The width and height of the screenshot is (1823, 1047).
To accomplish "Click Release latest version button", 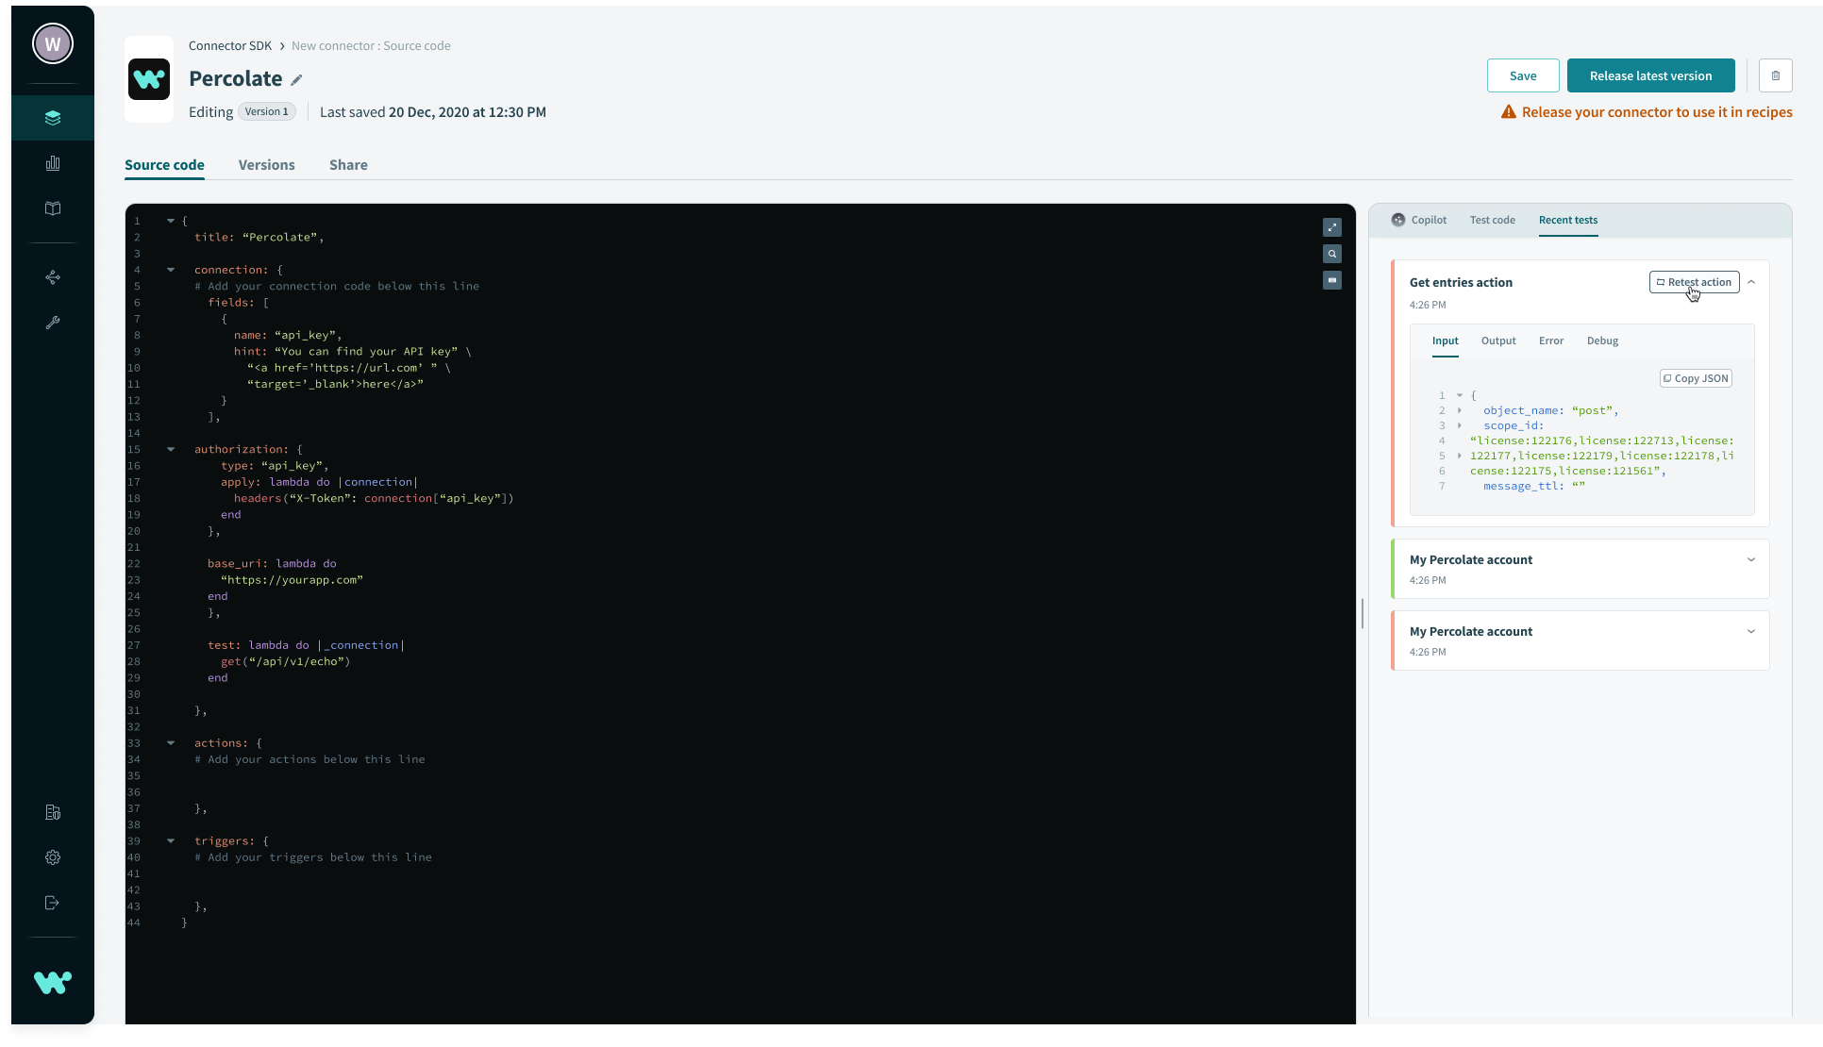I will (x=1651, y=75).
